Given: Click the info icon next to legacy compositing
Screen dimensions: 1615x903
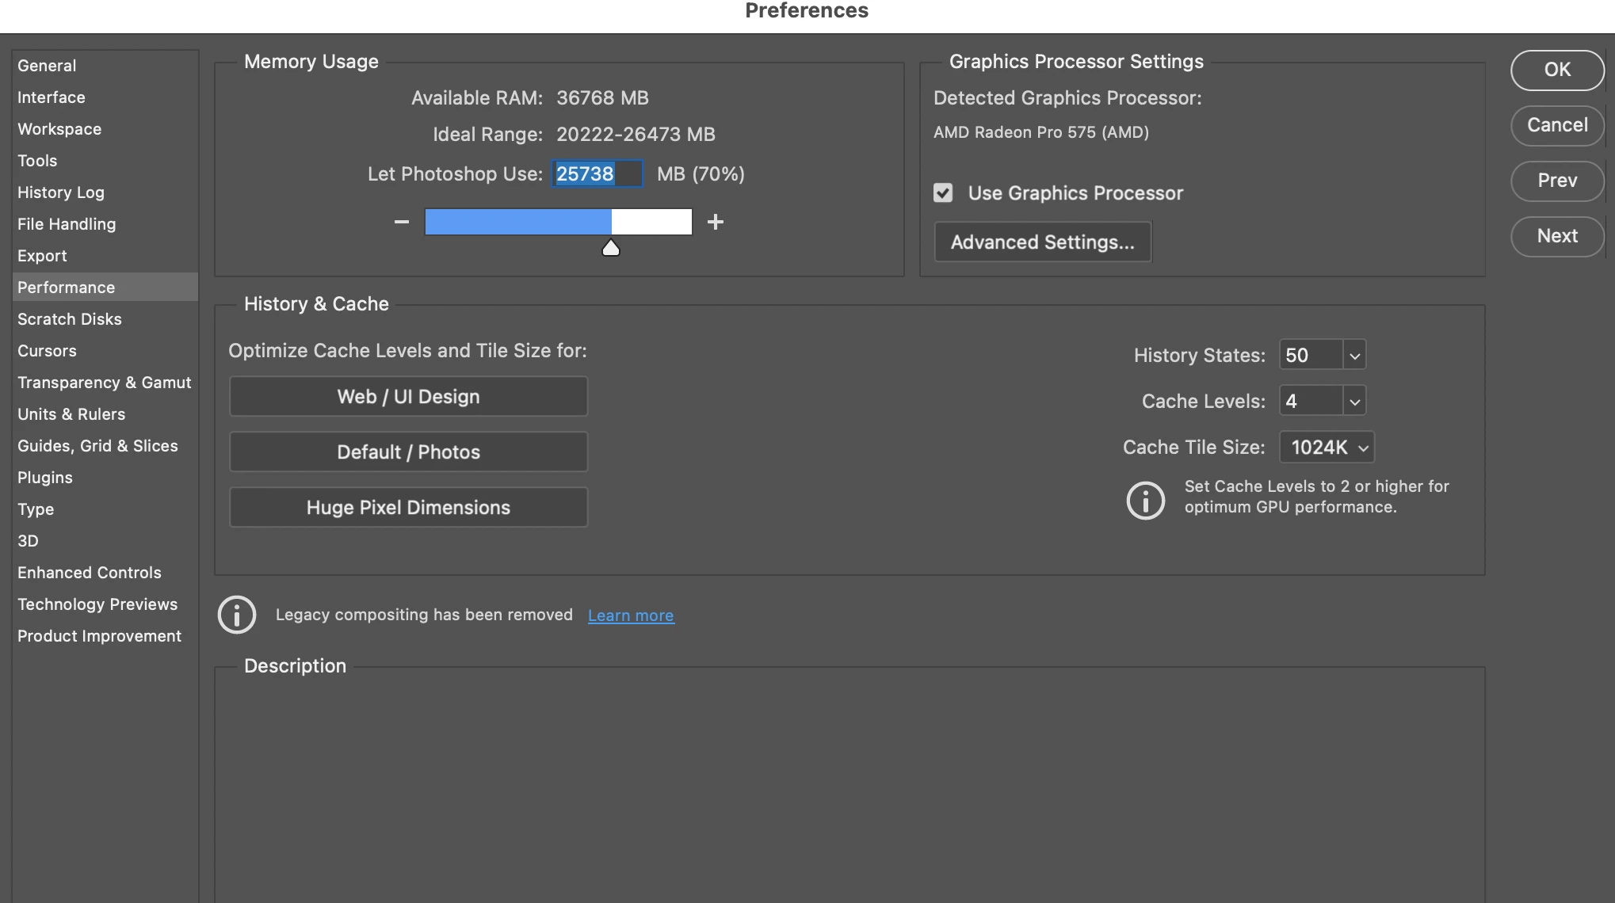Looking at the screenshot, I should 237,615.
